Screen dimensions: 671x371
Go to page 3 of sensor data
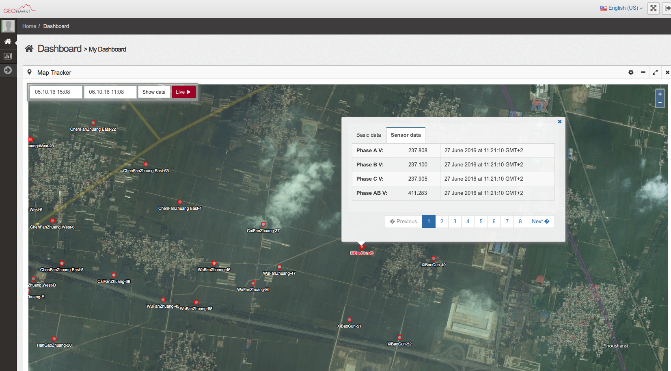coord(455,221)
